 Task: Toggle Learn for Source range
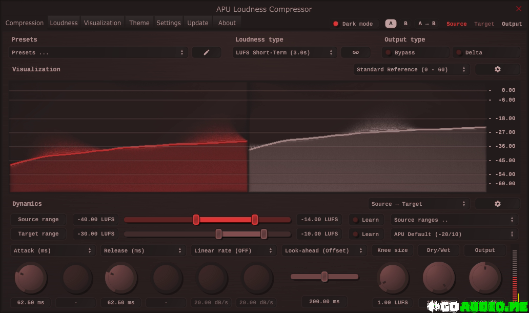[x=366, y=220]
